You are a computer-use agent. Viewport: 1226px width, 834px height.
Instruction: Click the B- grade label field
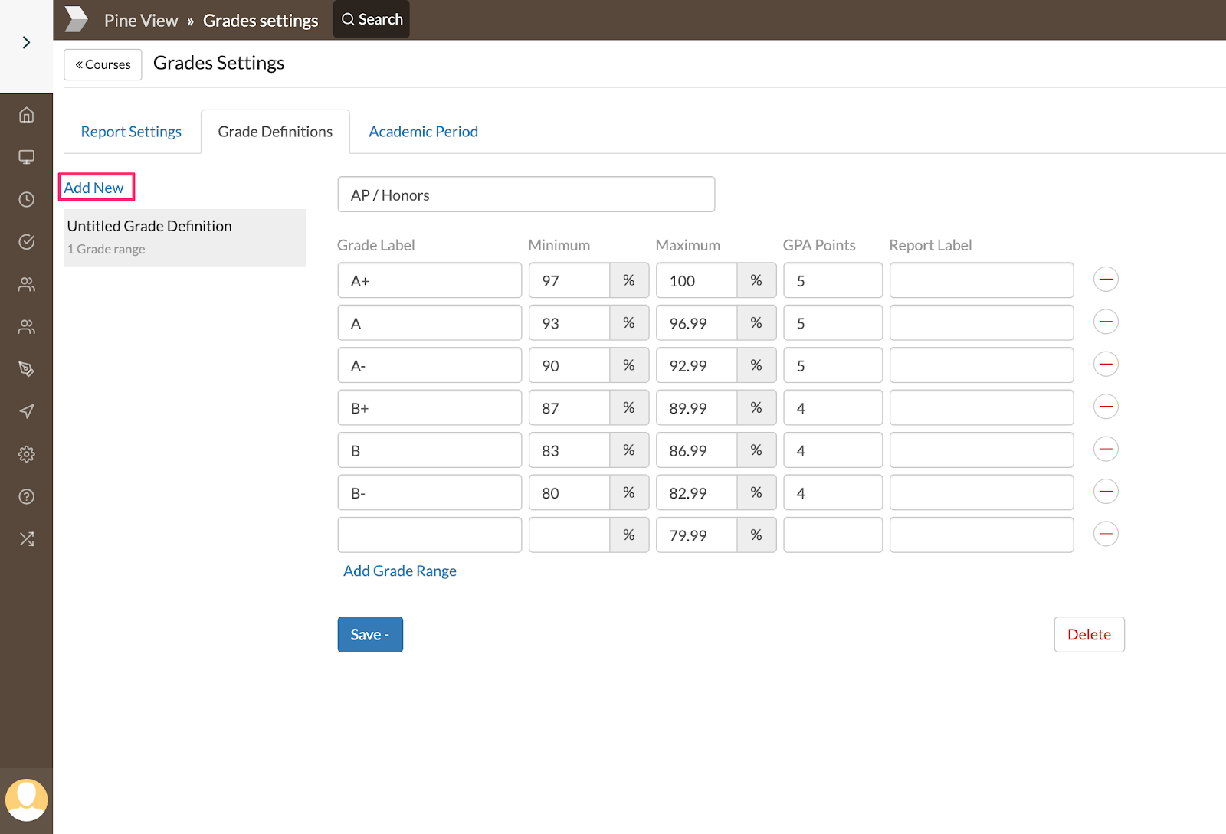[x=430, y=492]
